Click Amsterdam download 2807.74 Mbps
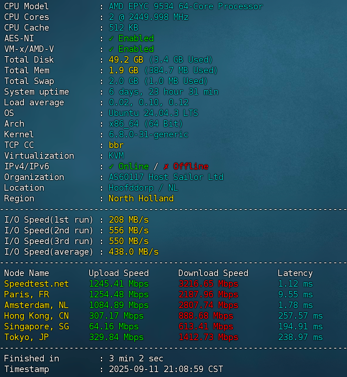The width and height of the screenshot is (347, 377). click(208, 305)
